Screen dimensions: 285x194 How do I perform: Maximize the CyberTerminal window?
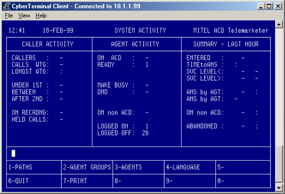pyautogui.click(x=269, y=7)
